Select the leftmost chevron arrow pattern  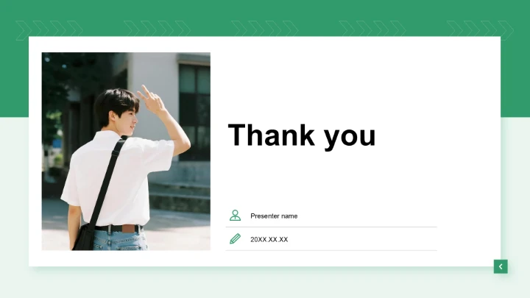[49, 30]
